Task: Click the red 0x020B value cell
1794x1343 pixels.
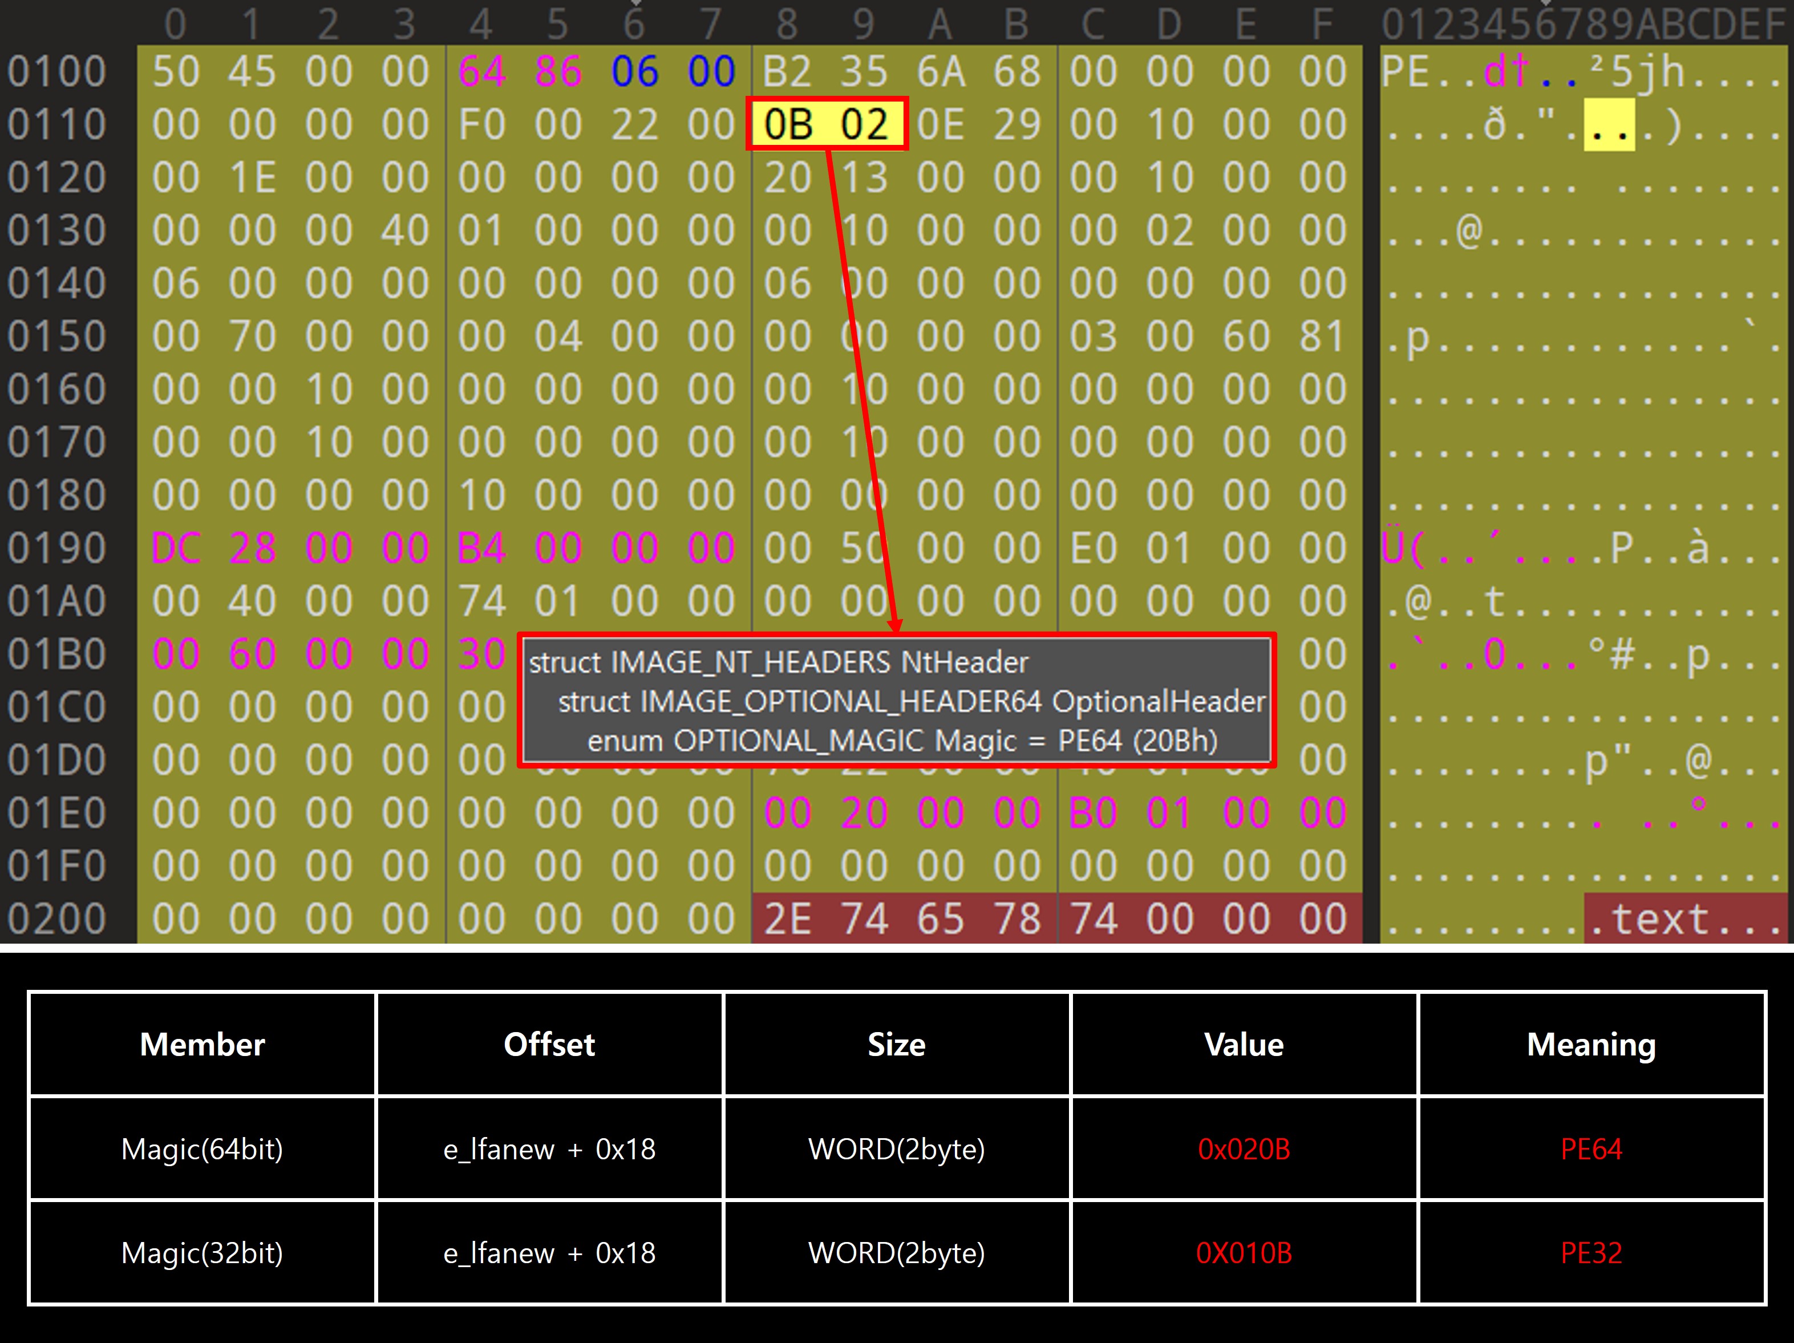Action: pyautogui.click(x=1244, y=1148)
